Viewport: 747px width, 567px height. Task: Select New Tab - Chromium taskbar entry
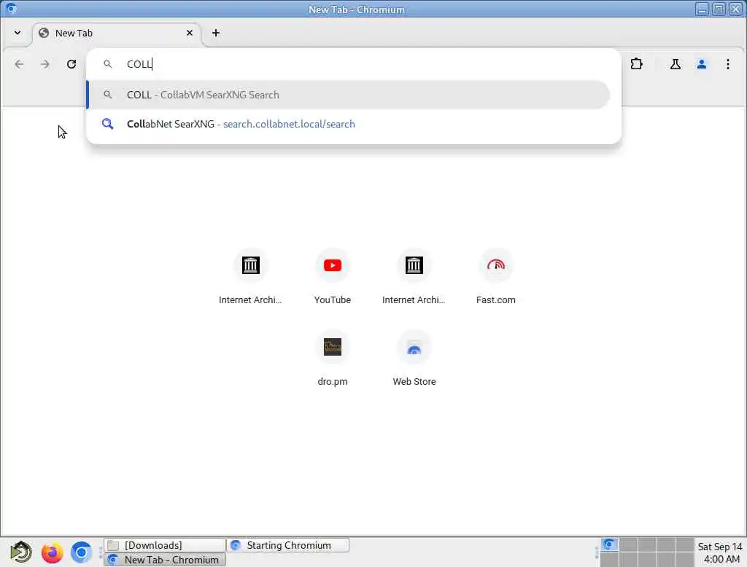(x=165, y=560)
